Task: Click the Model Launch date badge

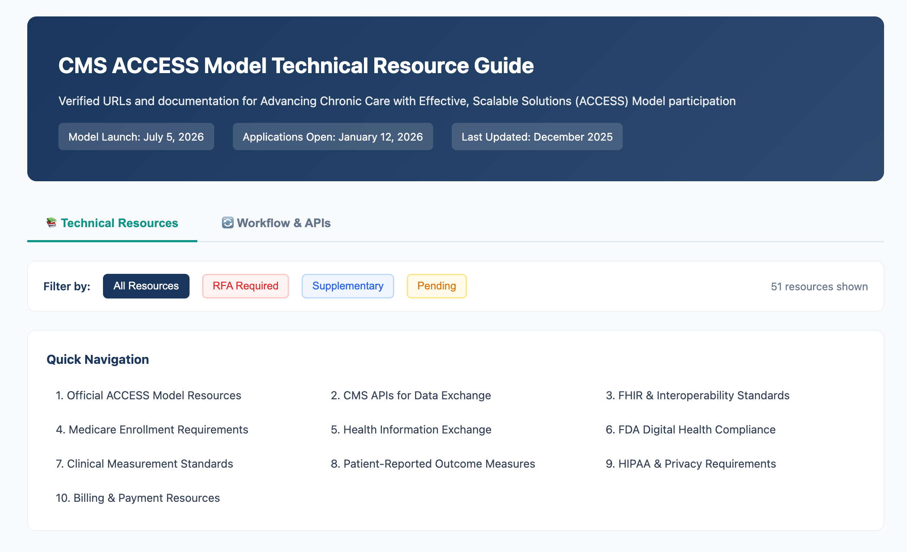Action: pos(136,137)
